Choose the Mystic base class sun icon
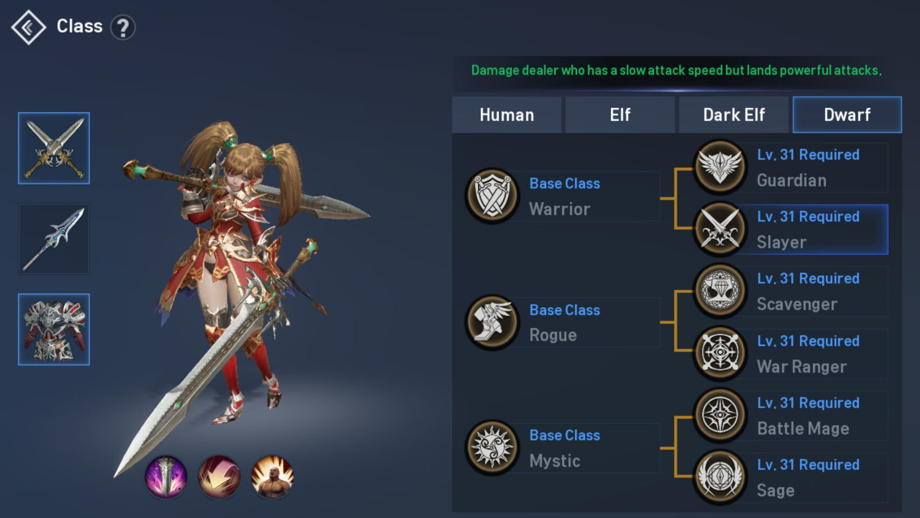 [x=492, y=448]
